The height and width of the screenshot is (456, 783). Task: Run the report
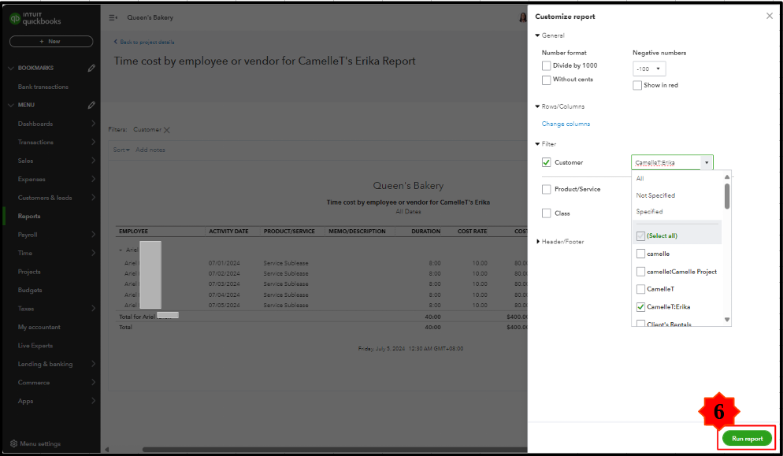pyautogui.click(x=747, y=439)
